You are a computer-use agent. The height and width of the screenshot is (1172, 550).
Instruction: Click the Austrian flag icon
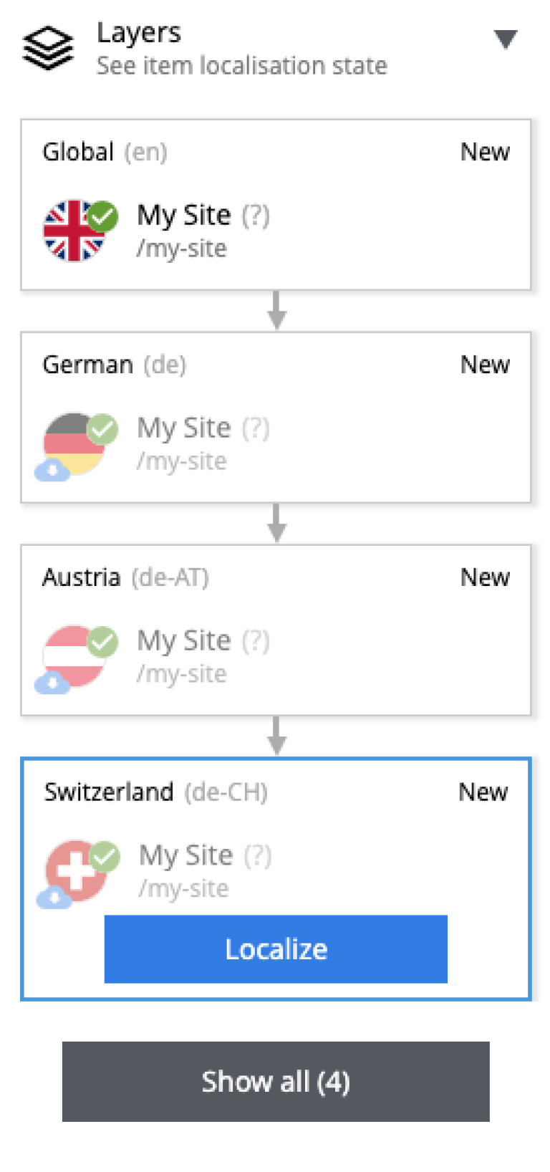pos(72,650)
